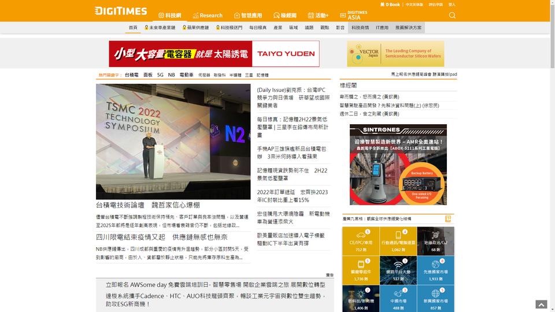Open 關鍵零組件 chip tile
Screen dimensions: 555x312
point(361,270)
